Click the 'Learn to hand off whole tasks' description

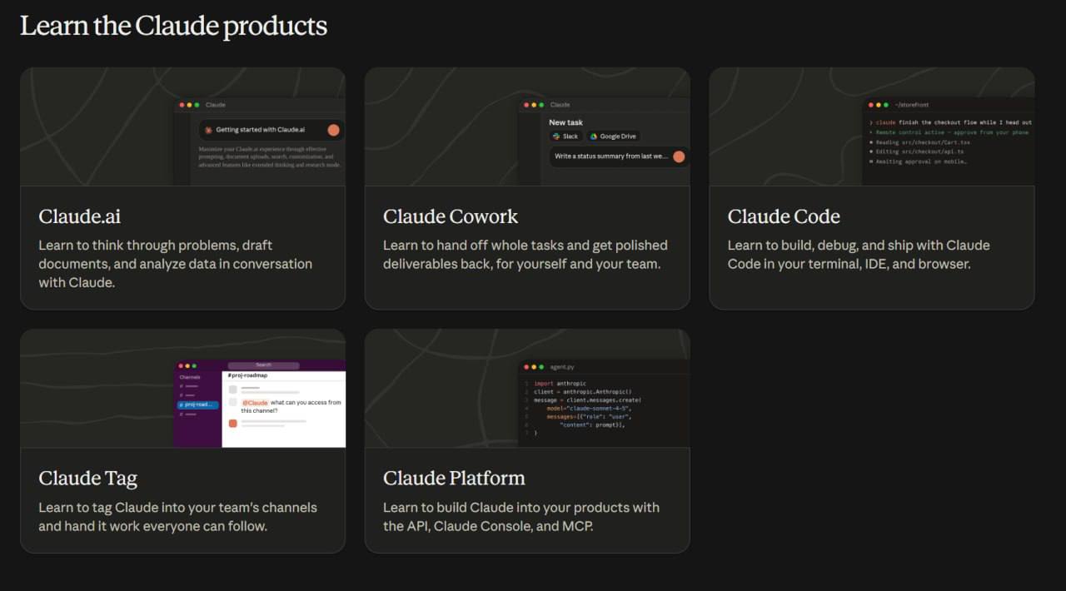tap(525, 255)
